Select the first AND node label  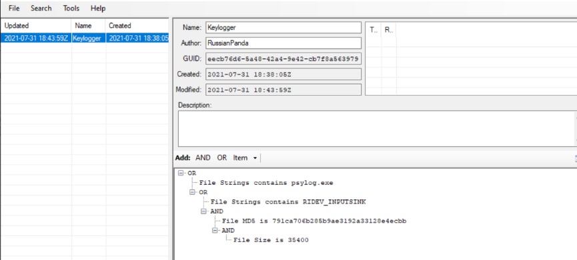tap(216, 211)
